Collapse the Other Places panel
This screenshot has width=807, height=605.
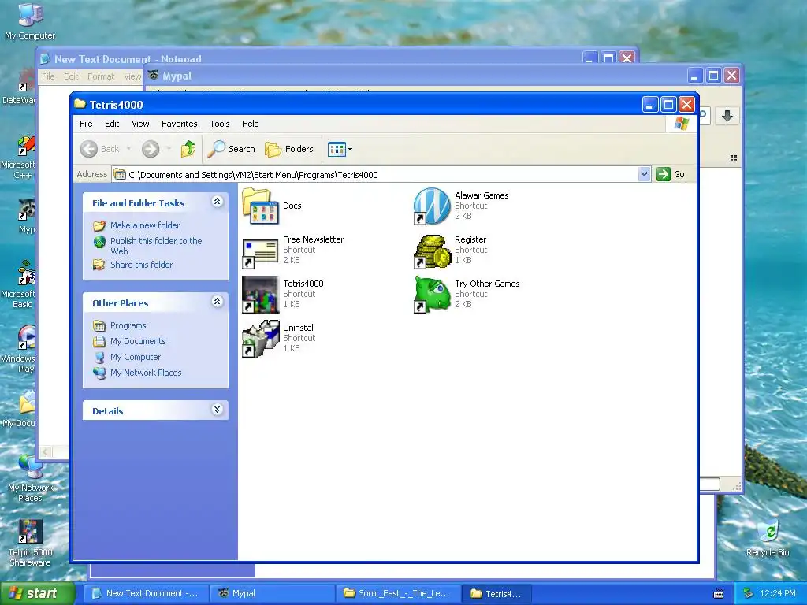[218, 302]
